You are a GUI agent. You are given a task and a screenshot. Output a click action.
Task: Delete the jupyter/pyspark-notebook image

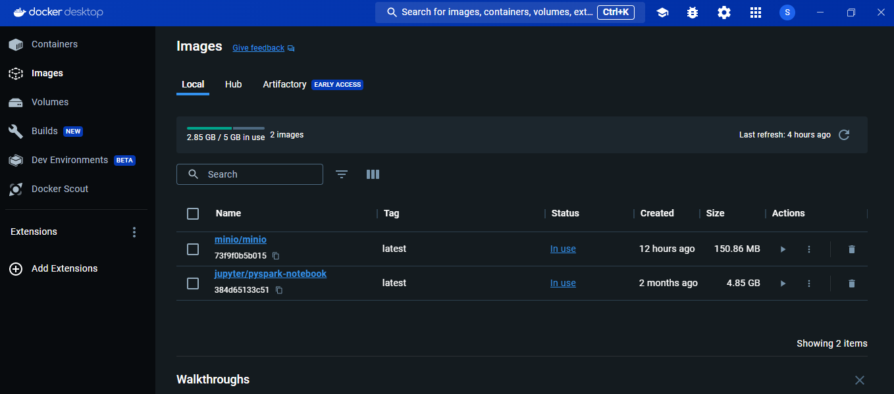point(851,283)
